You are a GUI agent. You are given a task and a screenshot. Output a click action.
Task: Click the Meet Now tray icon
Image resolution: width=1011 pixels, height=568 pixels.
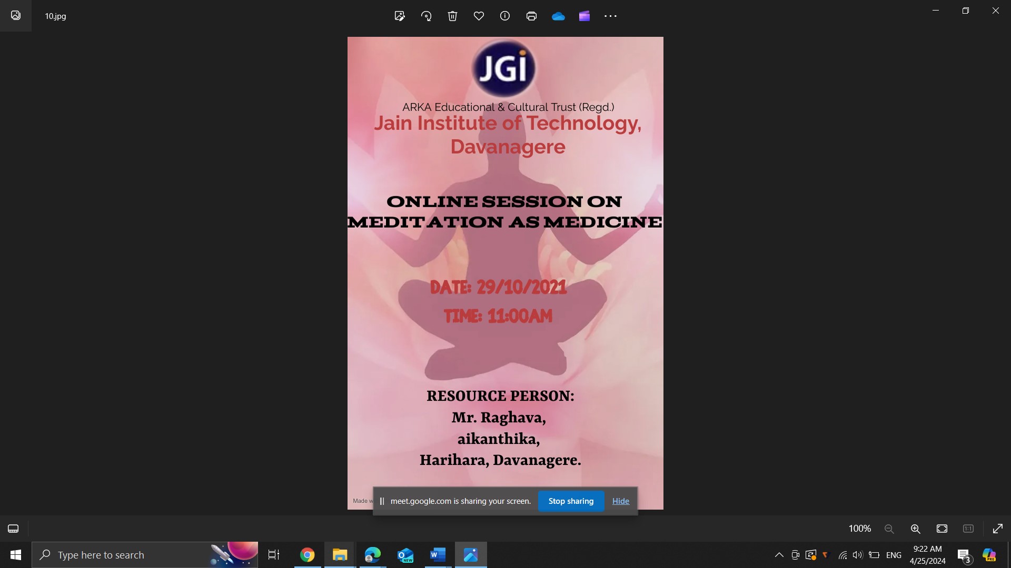(x=795, y=555)
